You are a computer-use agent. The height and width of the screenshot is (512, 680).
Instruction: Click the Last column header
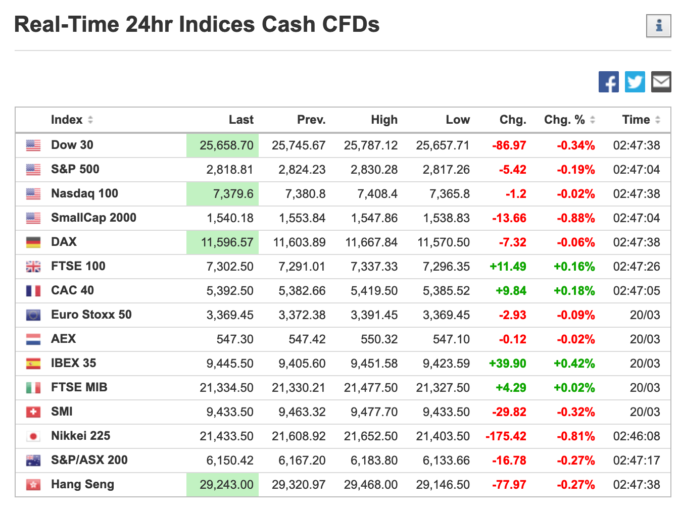(x=241, y=120)
